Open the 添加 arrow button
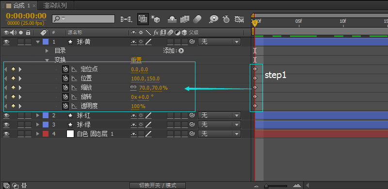 181,51
